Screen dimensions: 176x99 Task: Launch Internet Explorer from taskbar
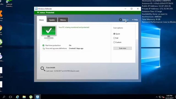(17, 97)
